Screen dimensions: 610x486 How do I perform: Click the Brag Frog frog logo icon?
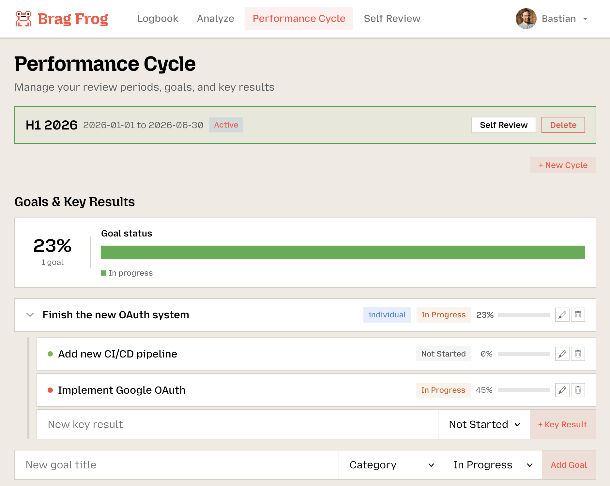(x=23, y=19)
